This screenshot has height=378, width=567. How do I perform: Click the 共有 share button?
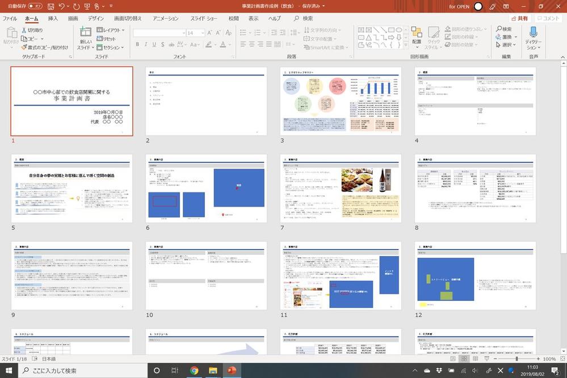click(x=520, y=18)
